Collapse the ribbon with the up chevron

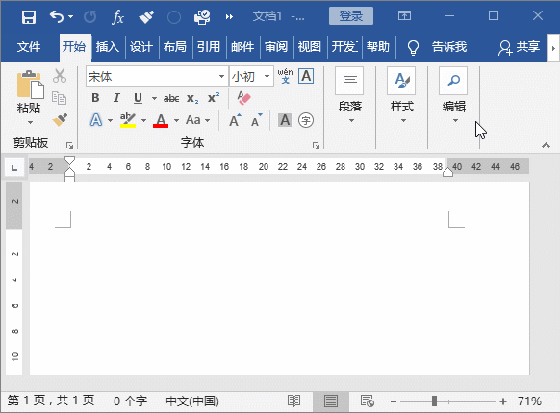546,145
